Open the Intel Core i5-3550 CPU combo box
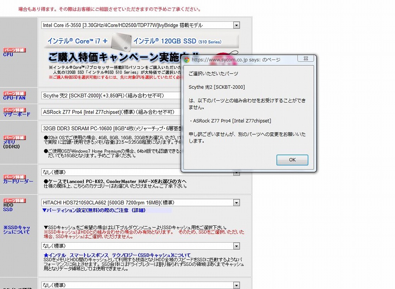 point(140,25)
